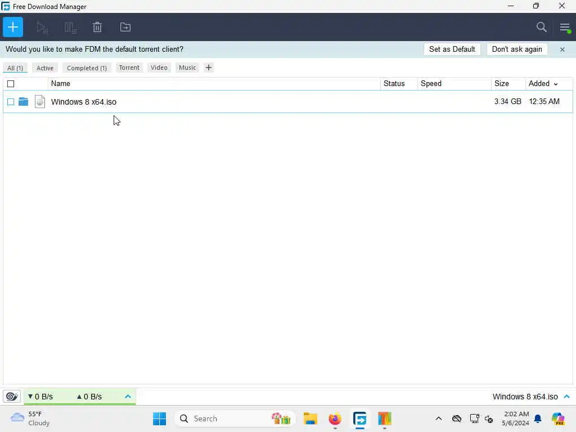Viewport: 576px width, 432px height.
Task: Click the download speed 0 B/s indicator
Action: click(40, 397)
